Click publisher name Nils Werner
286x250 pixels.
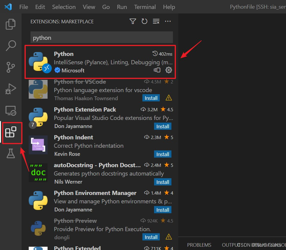coord(69,182)
